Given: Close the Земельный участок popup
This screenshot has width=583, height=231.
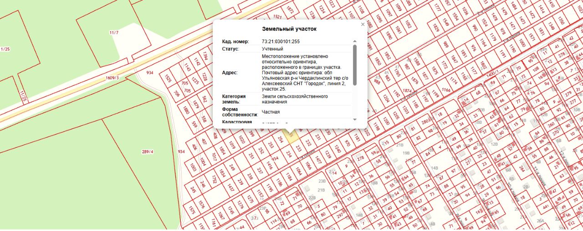Looking at the screenshot, I should pyautogui.click(x=363, y=25).
